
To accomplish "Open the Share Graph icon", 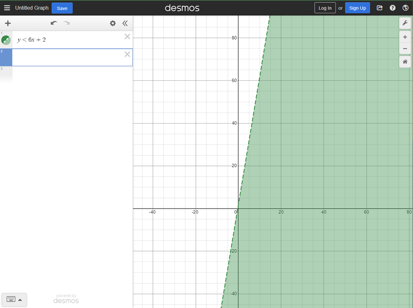I will (380, 8).
